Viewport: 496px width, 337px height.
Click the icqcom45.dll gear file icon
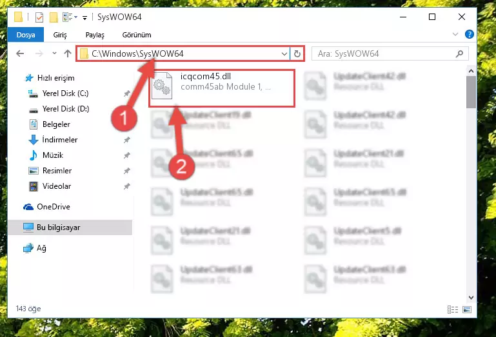point(162,86)
